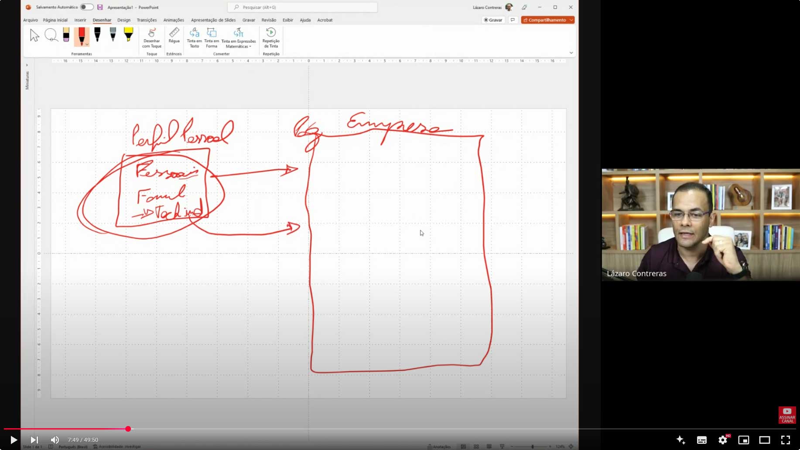Open the Exibir tab
The width and height of the screenshot is (800, 450).
[x=288, y=20]
